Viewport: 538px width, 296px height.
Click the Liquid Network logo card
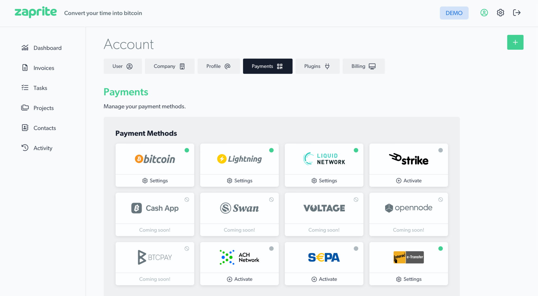[324, 159]
